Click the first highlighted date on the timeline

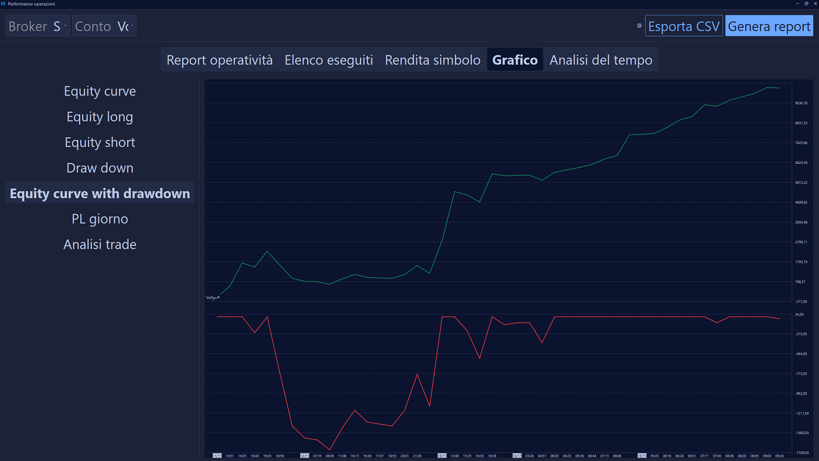pyautogui.click(x=217, y=455)
